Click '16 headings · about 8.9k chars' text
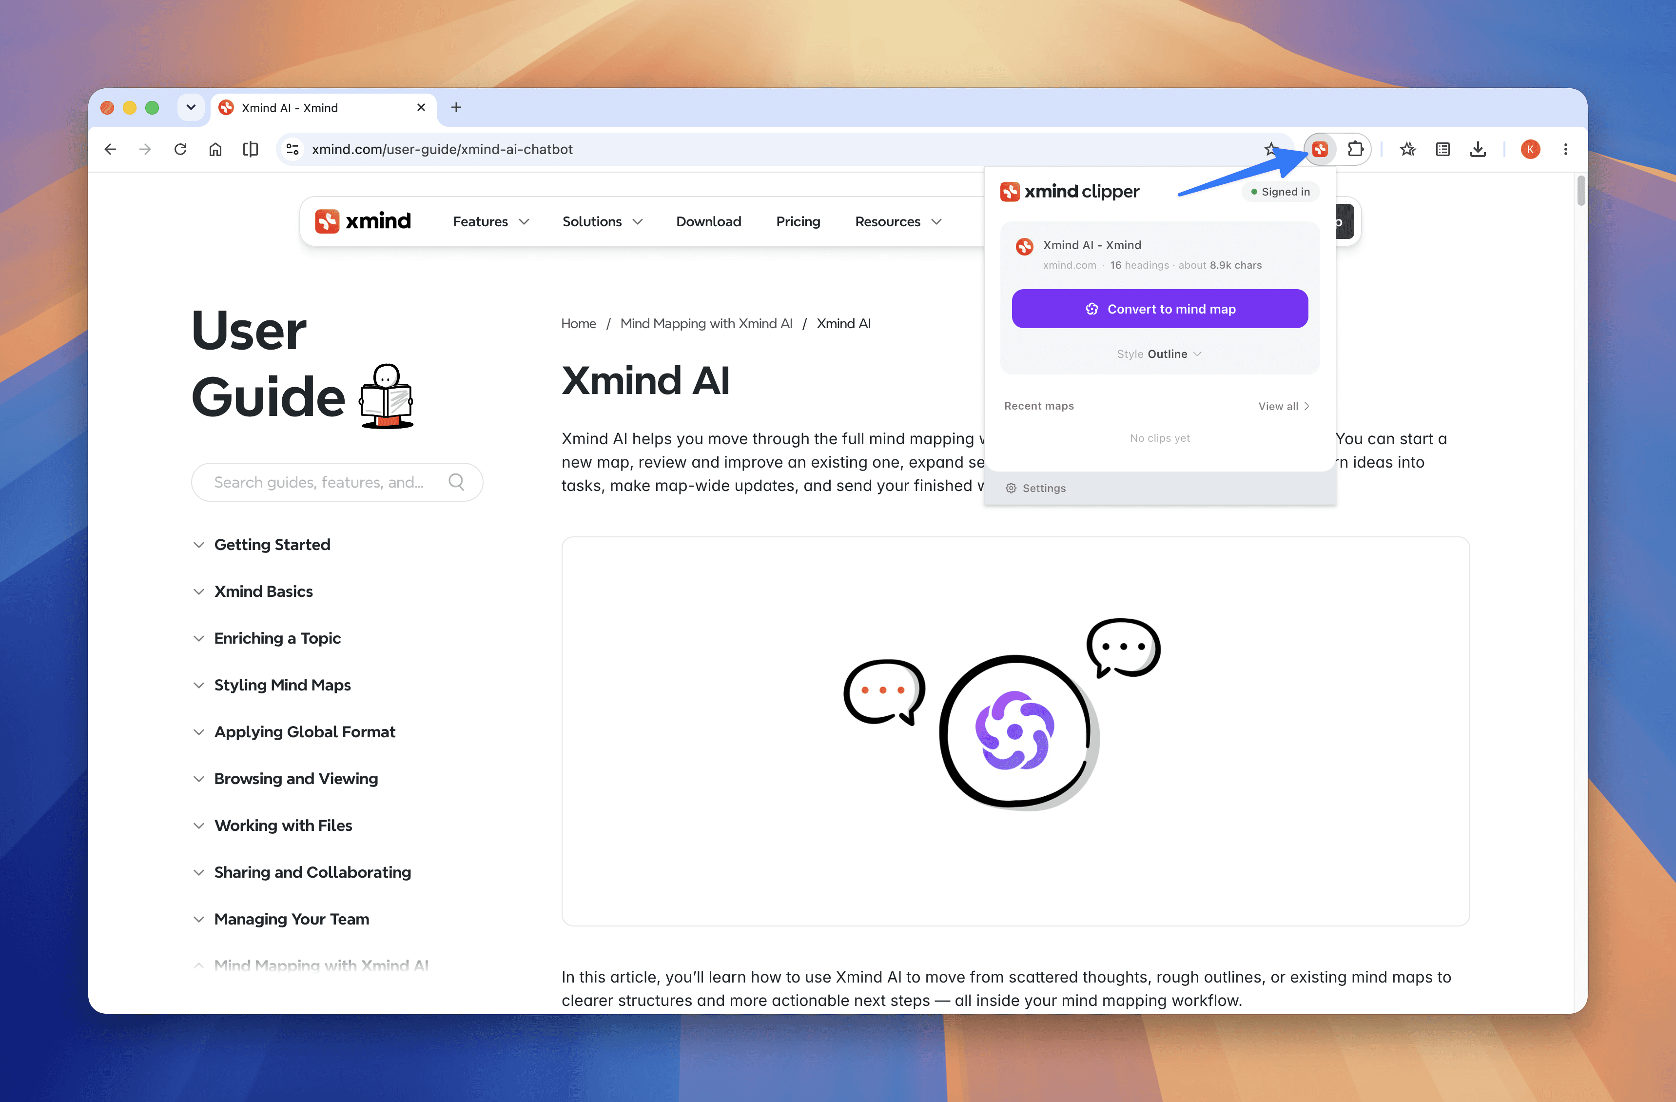The width and height of the screenshot is (1676, 1102). coord(1186,265)
